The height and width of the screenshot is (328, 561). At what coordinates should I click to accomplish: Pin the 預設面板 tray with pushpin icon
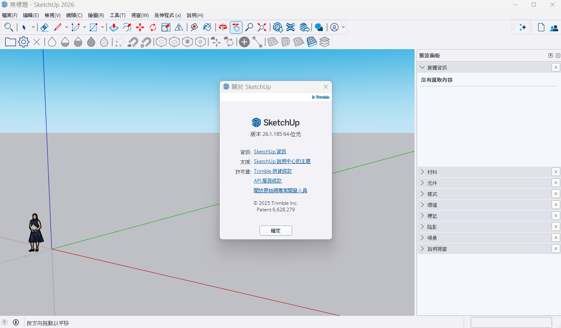pos(550,56)
